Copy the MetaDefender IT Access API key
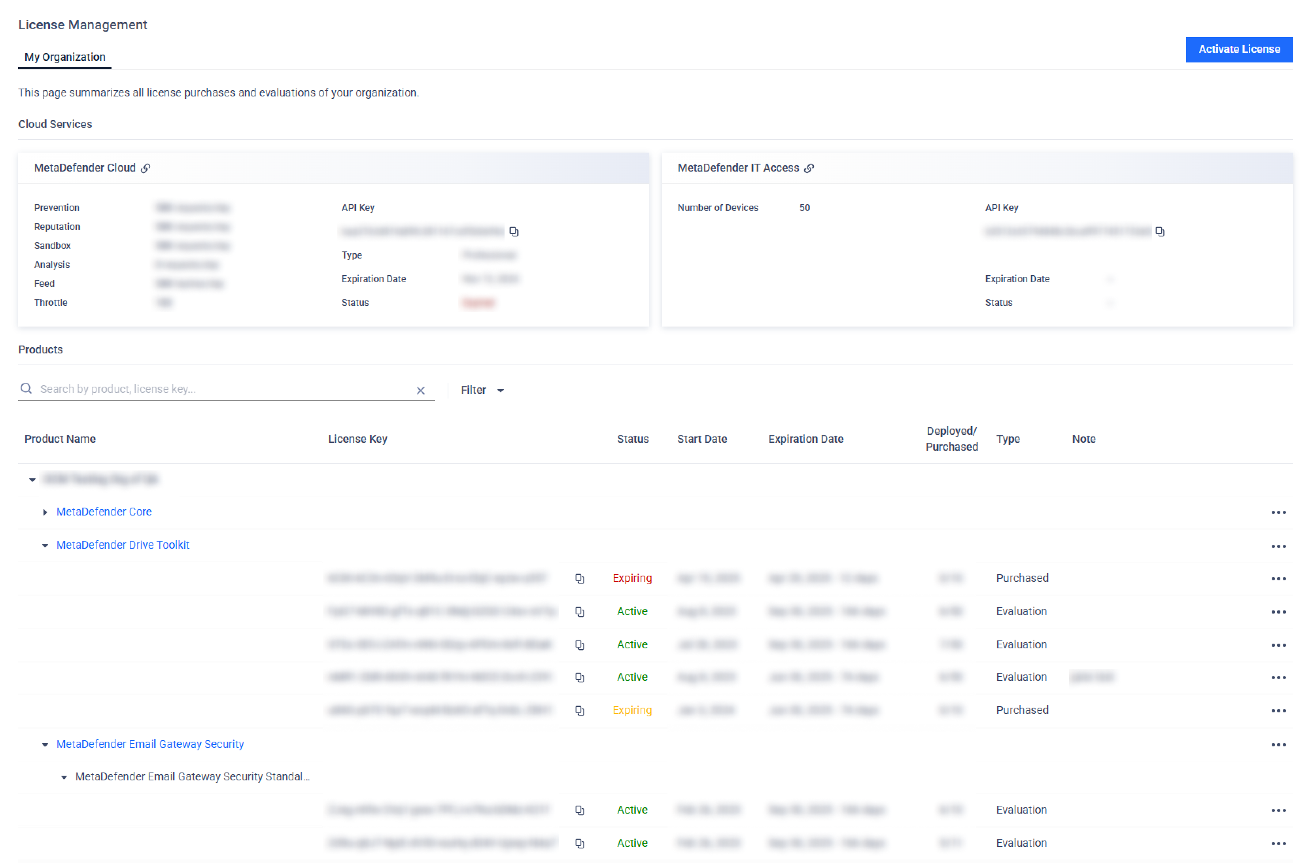This screenshot has width=1312, height=865. coord(1160,232)
